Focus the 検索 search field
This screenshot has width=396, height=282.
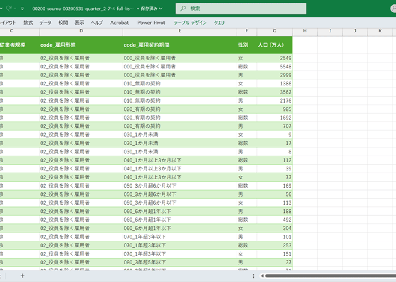click(x=241, y=8)
